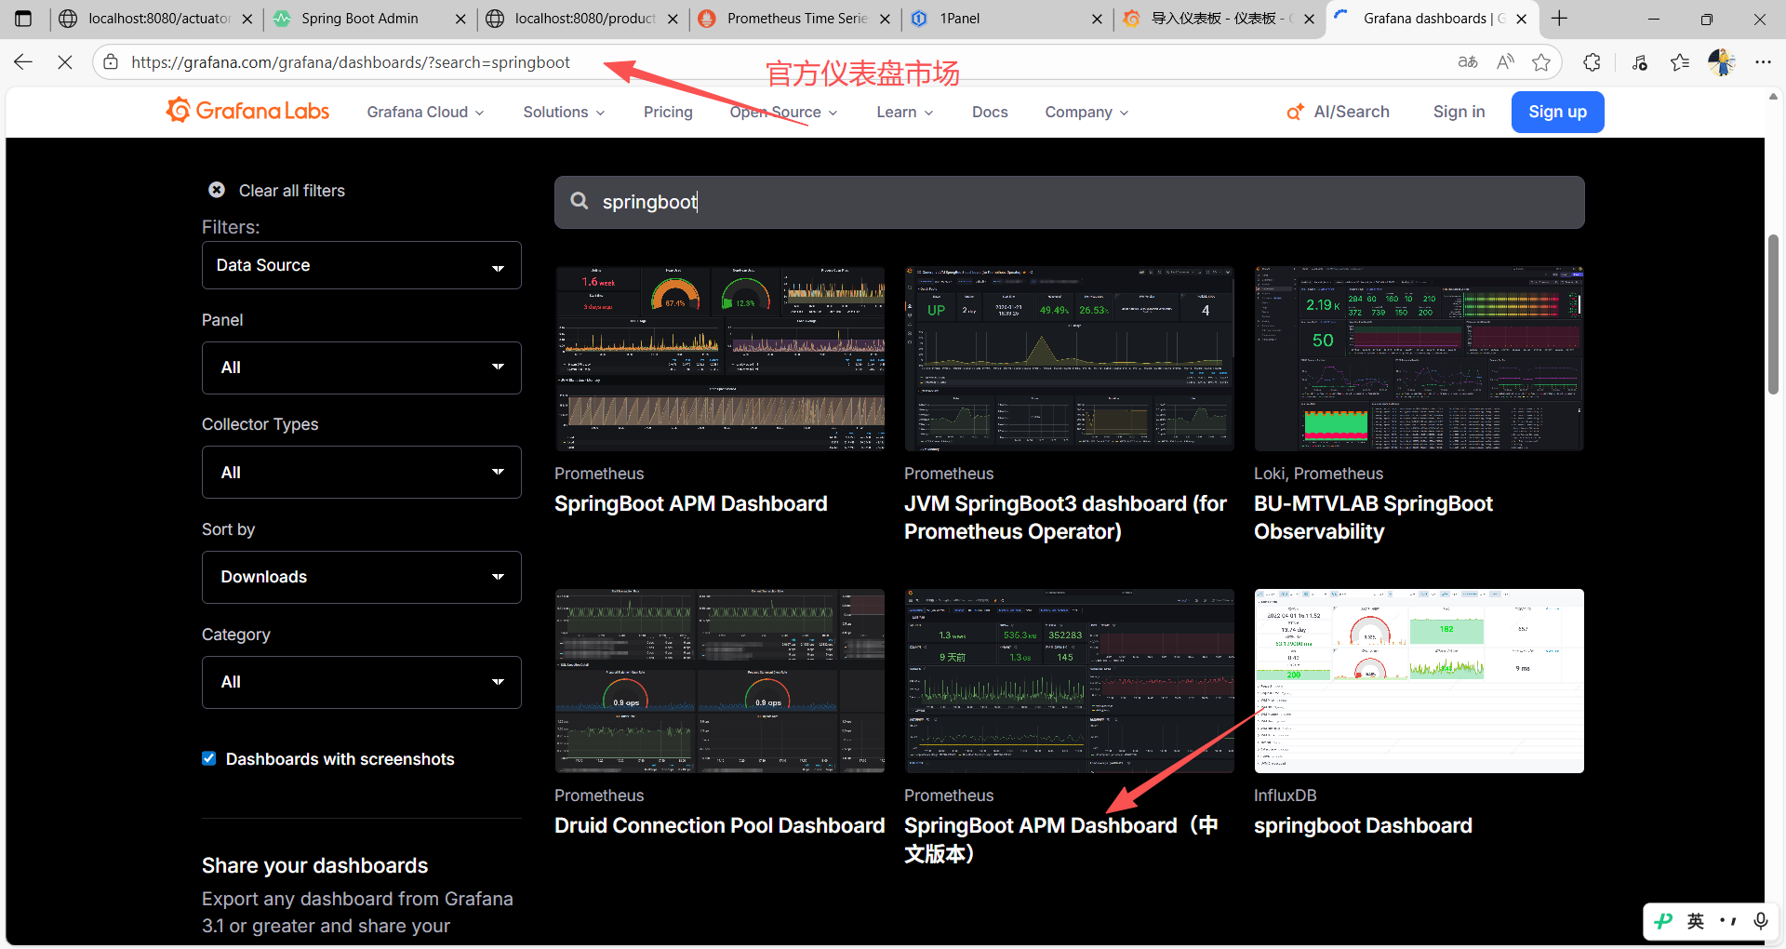This screenshot has height=949, width=1786.
Task: Close the Spring Boot Admin tab
Action: point(460,19)
